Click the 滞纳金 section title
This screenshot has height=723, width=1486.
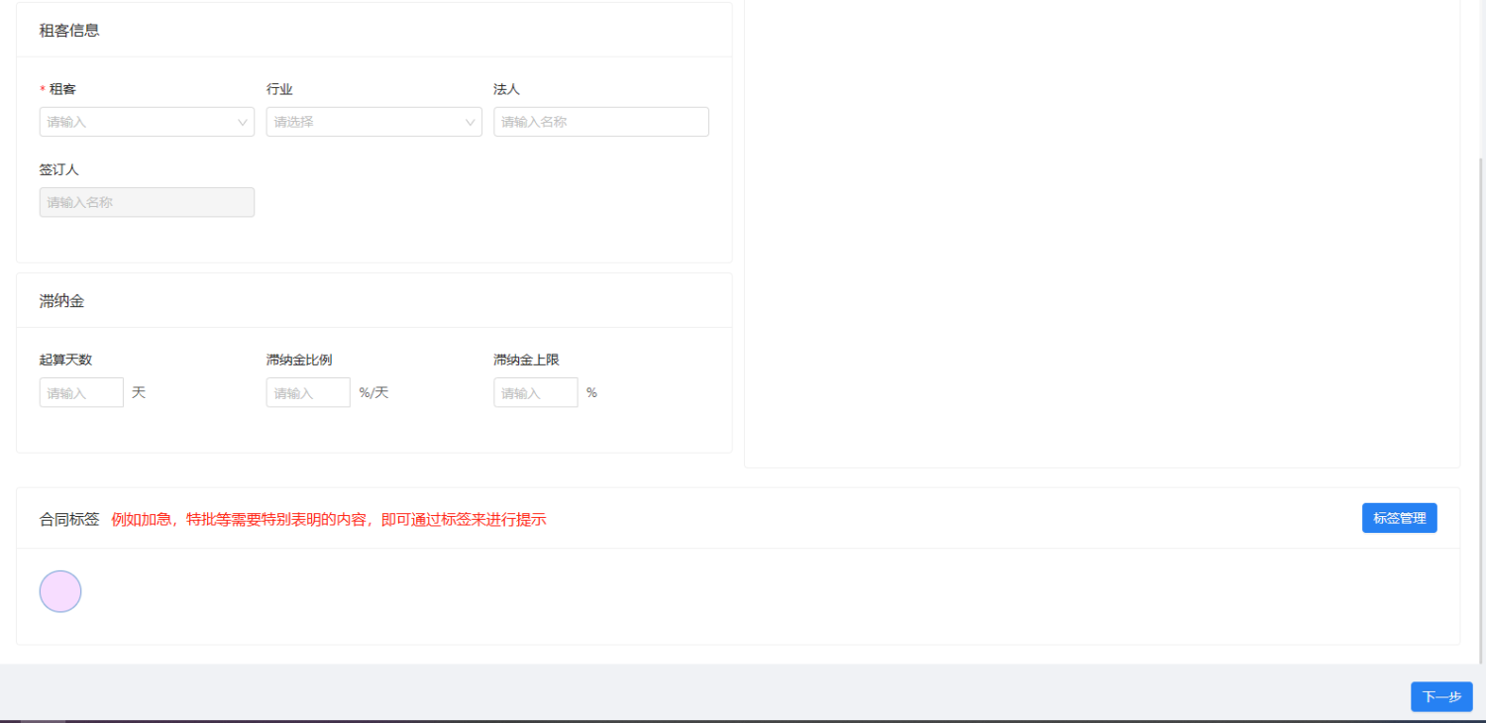click(x=61, y=301)
